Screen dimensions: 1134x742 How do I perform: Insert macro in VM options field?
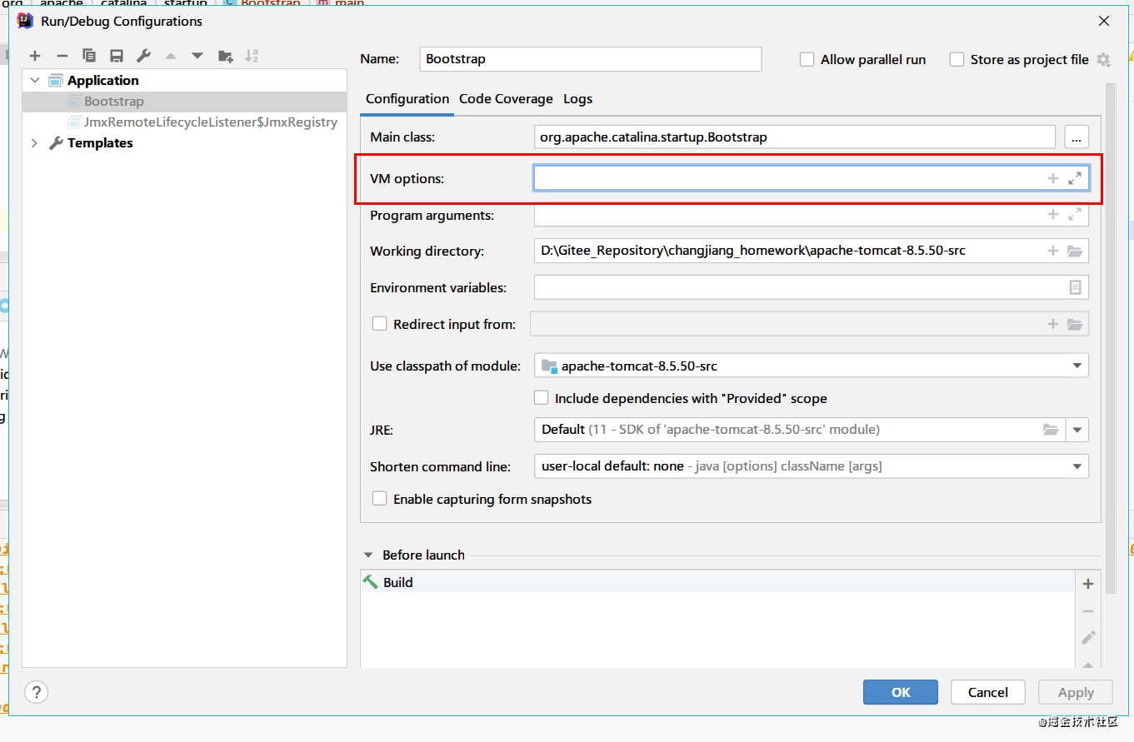click(x=1053, y=178)
